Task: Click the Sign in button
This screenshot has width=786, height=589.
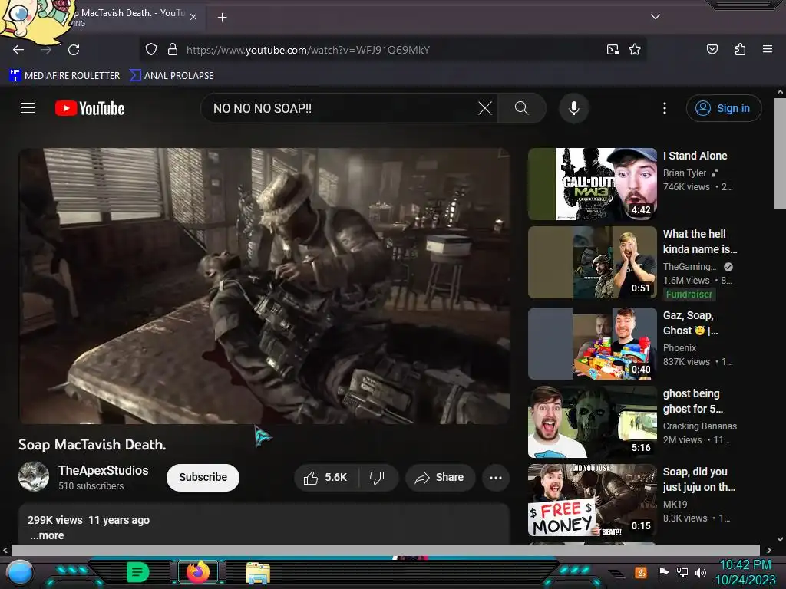Action: tap(724, 108)
